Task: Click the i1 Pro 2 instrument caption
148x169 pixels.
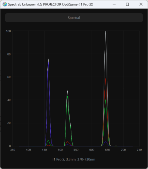Action: [74, 159]
